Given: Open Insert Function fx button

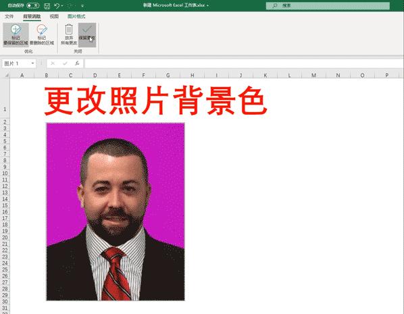Looking at the screenshot, I should (x=77, y=63).
